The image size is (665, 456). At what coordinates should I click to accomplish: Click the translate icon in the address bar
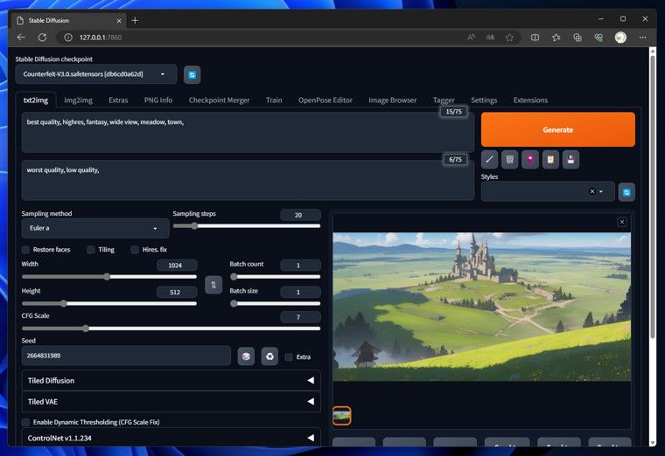coord(490,38)
